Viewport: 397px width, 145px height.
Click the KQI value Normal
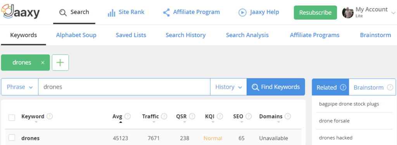click(x=213, y=138)
